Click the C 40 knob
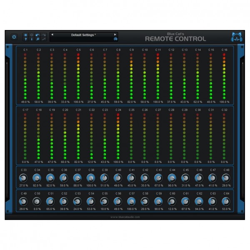This screenshot has height=250, width=250. coord(118,178)
